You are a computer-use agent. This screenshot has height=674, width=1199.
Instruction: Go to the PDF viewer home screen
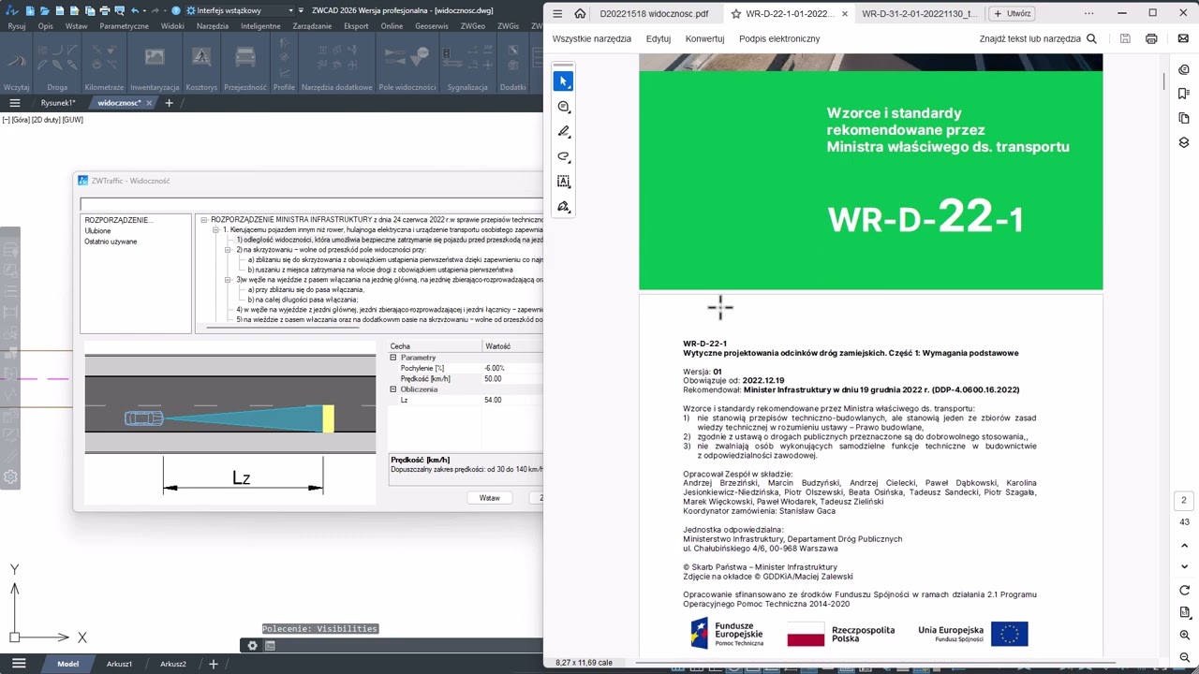click(580, 14)
